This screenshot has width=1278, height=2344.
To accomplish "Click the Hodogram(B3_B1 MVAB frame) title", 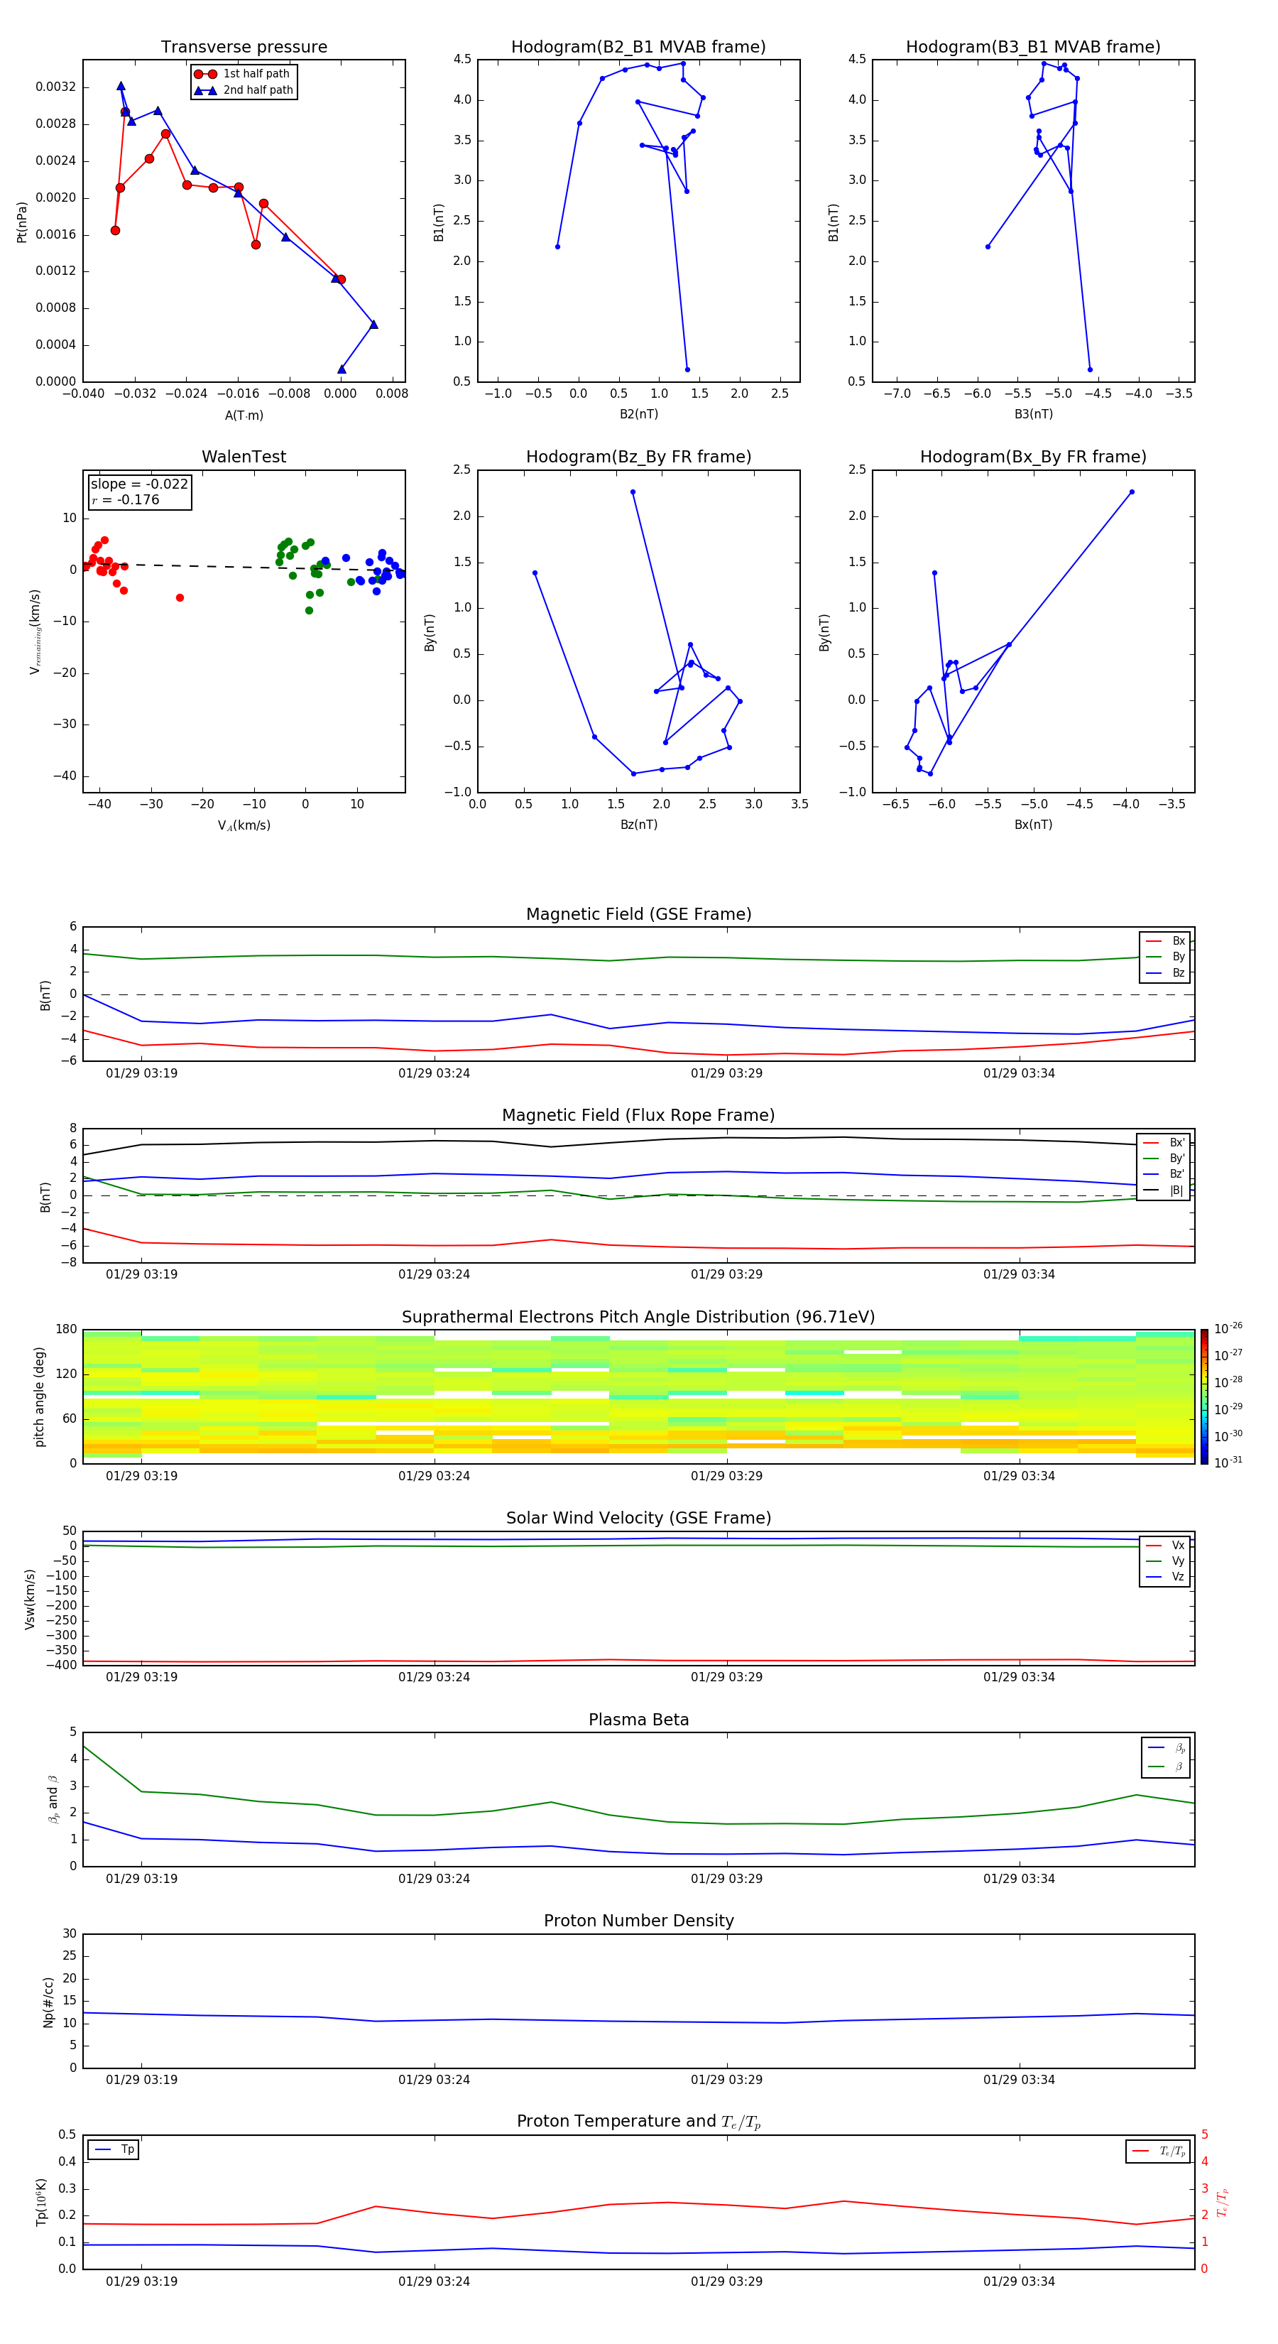I will (1033, 48).
